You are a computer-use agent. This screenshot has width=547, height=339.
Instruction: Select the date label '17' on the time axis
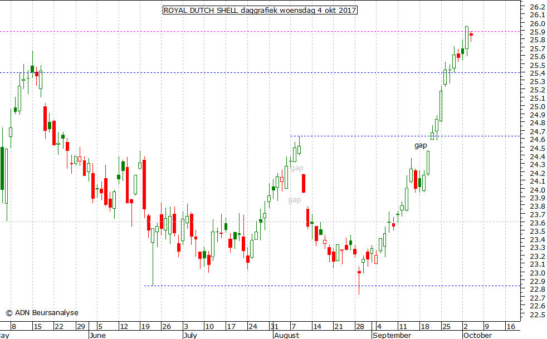(231, 326)
